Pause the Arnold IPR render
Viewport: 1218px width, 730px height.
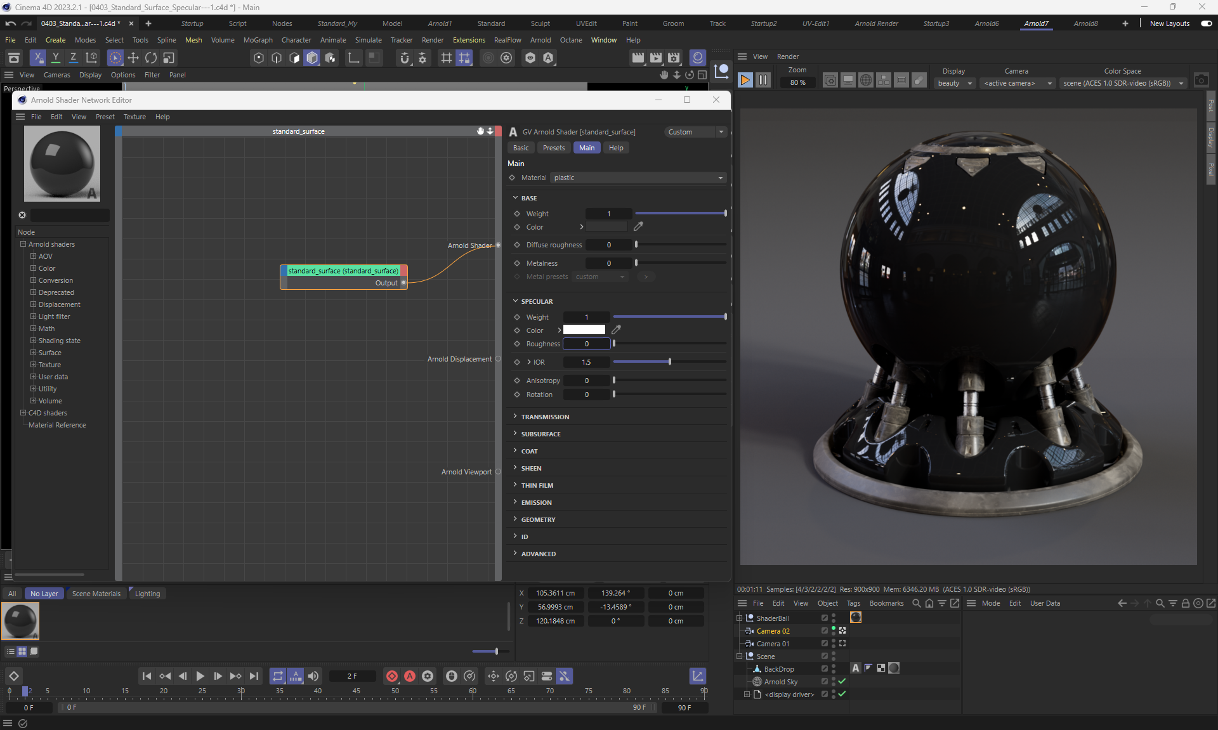click(x=763, y=81)
